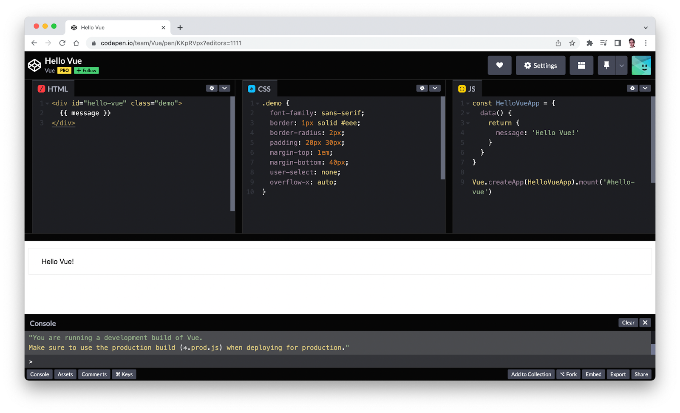Click the CSS editor vertical scrollbar

click(x=443, y=138)
